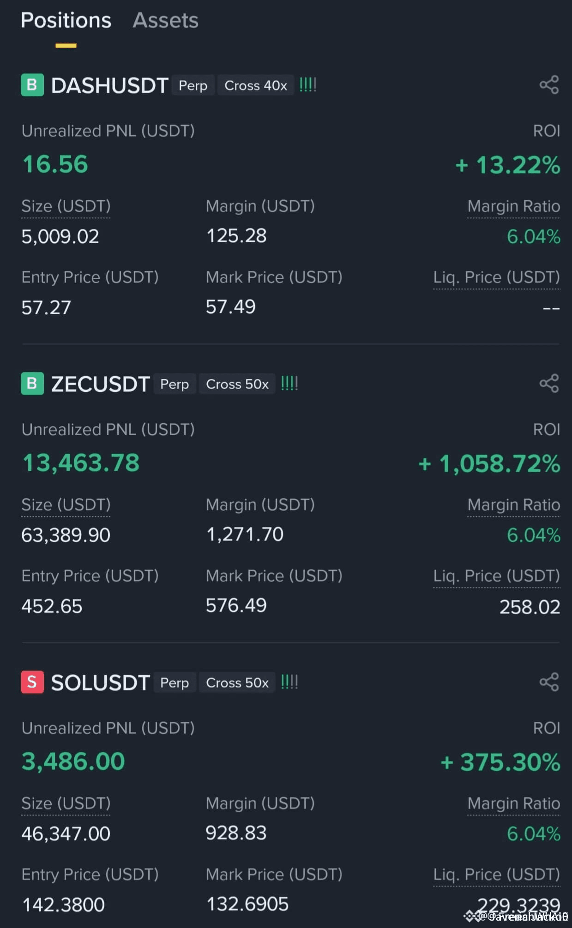The width and height of the screenshot is (572, 928).
Task: Open the ZECUSDT Cross 50x leverage setting
Action: [x=237, y=384]
